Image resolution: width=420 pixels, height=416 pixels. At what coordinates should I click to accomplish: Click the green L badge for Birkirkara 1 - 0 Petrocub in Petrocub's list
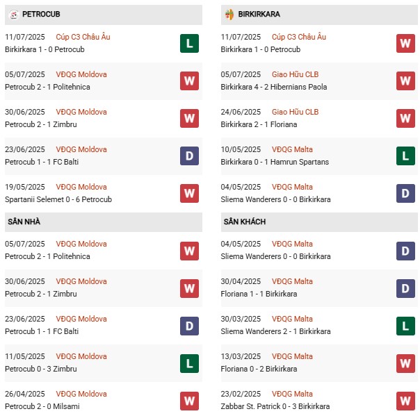click(189, 43)
